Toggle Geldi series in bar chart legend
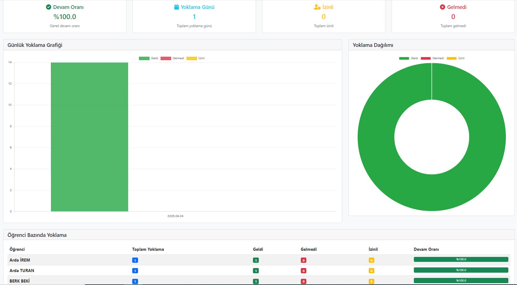 tap(149, 58)
